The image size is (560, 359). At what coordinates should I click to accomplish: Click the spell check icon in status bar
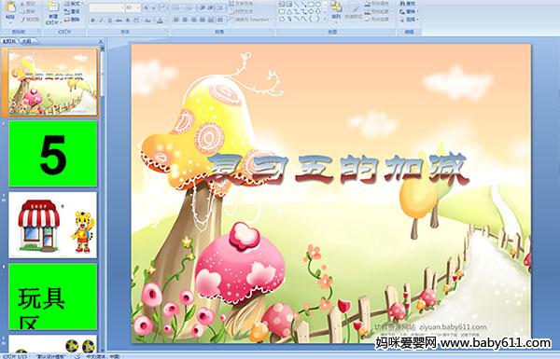coord(78,356)
